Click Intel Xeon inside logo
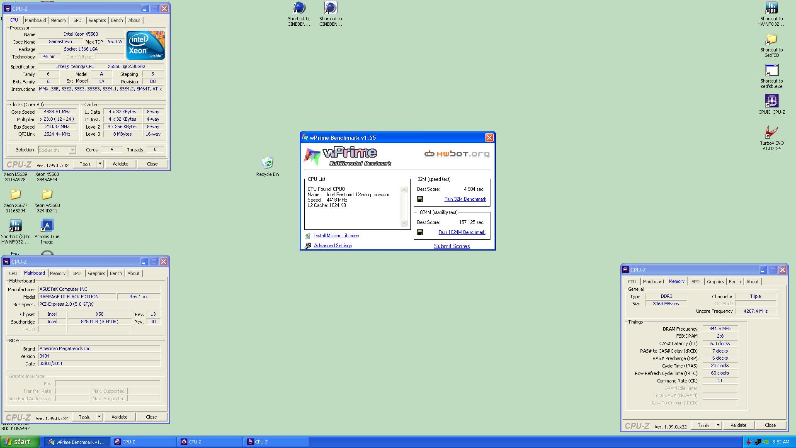 (146, 45)
